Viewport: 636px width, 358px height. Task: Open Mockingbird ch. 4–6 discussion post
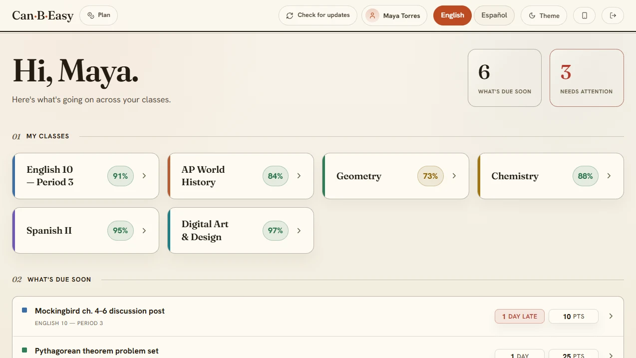[318, 317]
